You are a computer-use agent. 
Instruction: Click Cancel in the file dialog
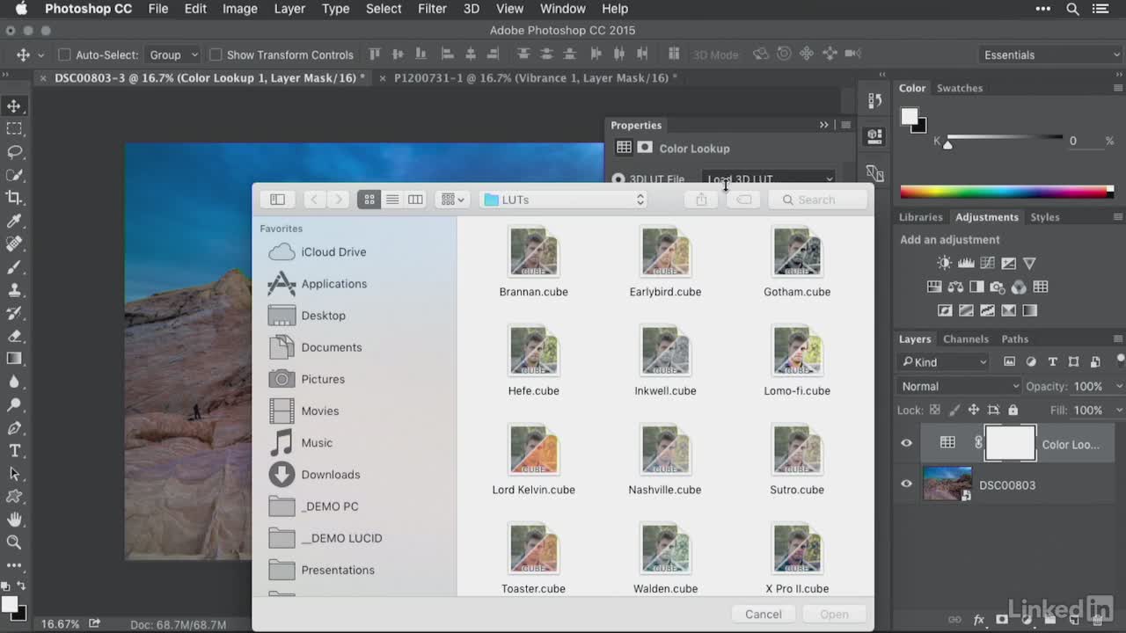coord(763,615)
